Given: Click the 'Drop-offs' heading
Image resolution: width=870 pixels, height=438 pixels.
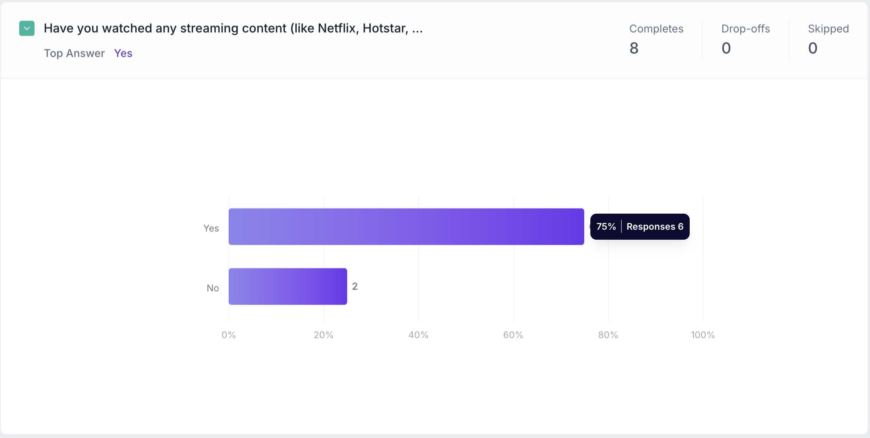Looking at the screenshot, I should pyautogui.click(x=745, y=29).
